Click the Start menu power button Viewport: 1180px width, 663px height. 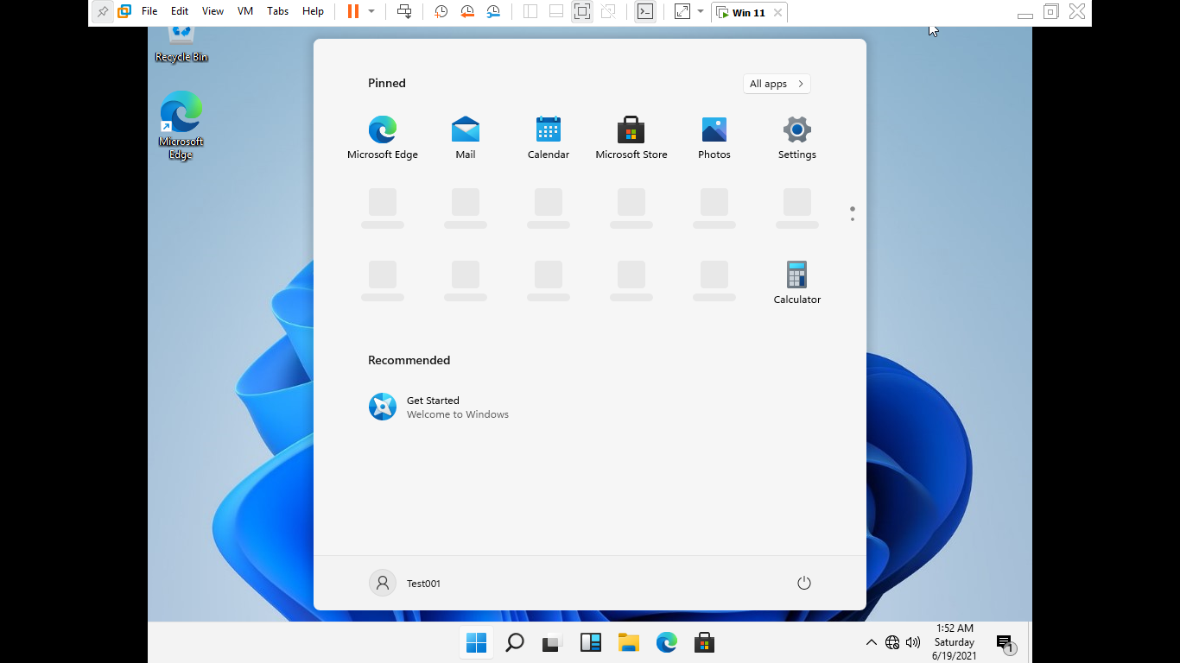804,583
